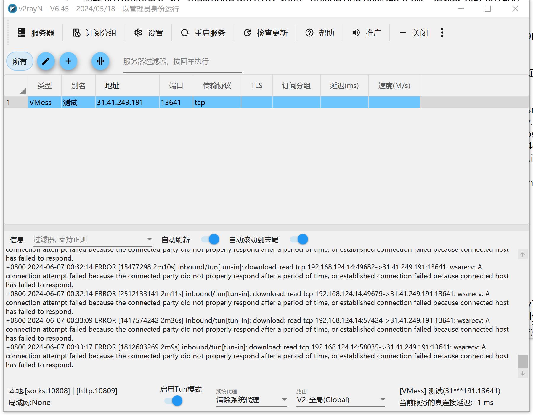Viewport: 533px width, 415px height.
Task: Click the 00:33:09 ERROR log entry
Action: [x=257, y=329]
